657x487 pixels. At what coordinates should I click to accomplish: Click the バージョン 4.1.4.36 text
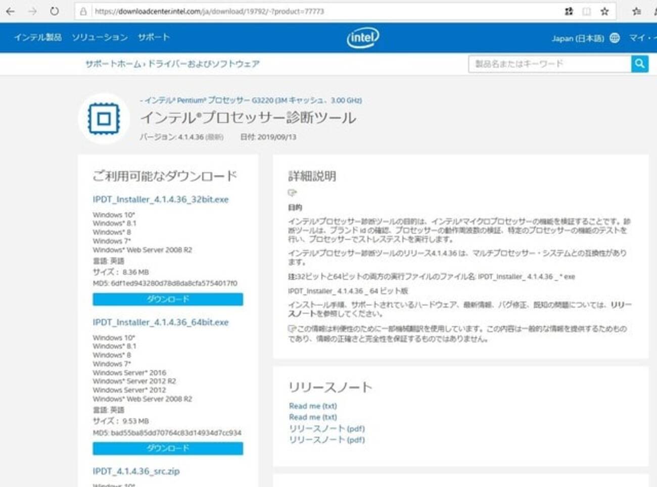pyautogui.click(x=181, y=137)
